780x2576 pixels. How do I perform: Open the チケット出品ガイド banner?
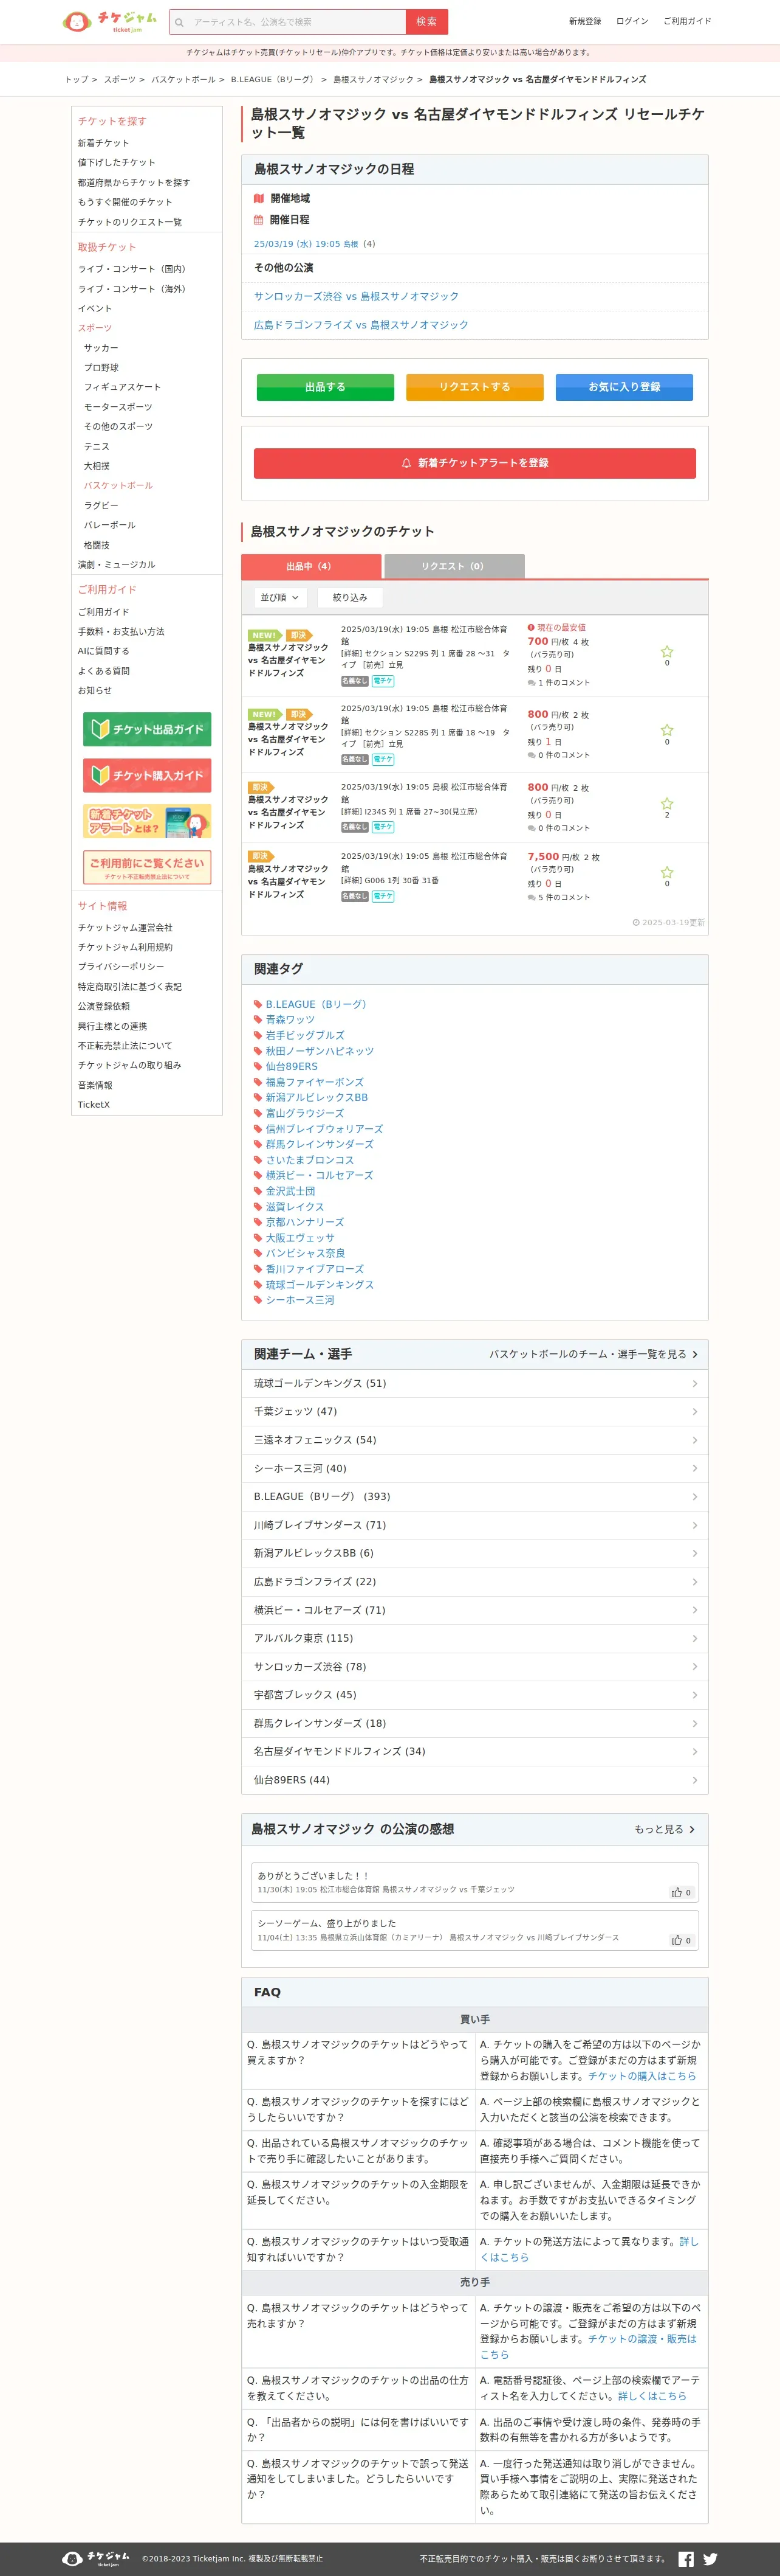tap(147, 729)
